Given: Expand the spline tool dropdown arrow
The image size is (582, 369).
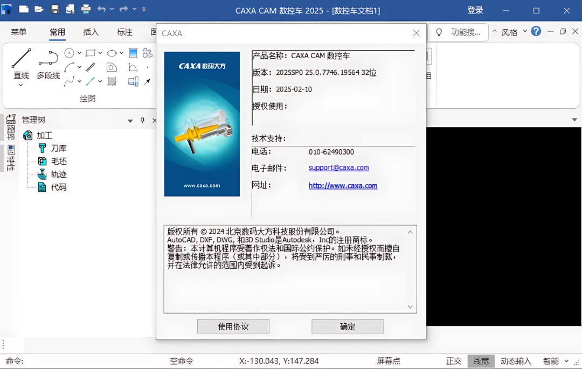Looking at the screenshot, I should click(x=79, y=81).
